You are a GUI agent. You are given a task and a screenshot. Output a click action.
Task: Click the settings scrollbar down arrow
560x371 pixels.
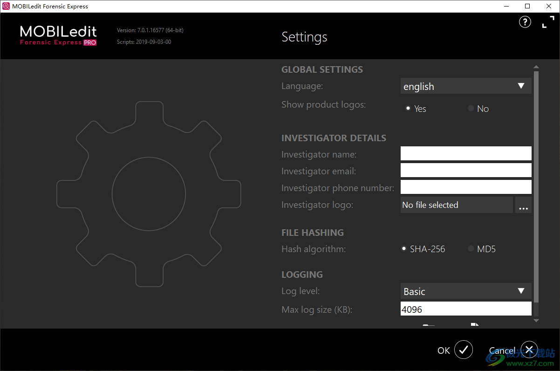[x=536, y=321]
